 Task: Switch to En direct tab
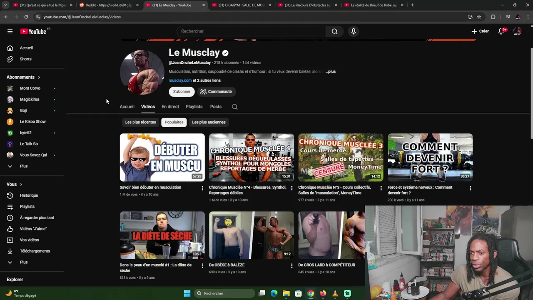click(170, 107)
